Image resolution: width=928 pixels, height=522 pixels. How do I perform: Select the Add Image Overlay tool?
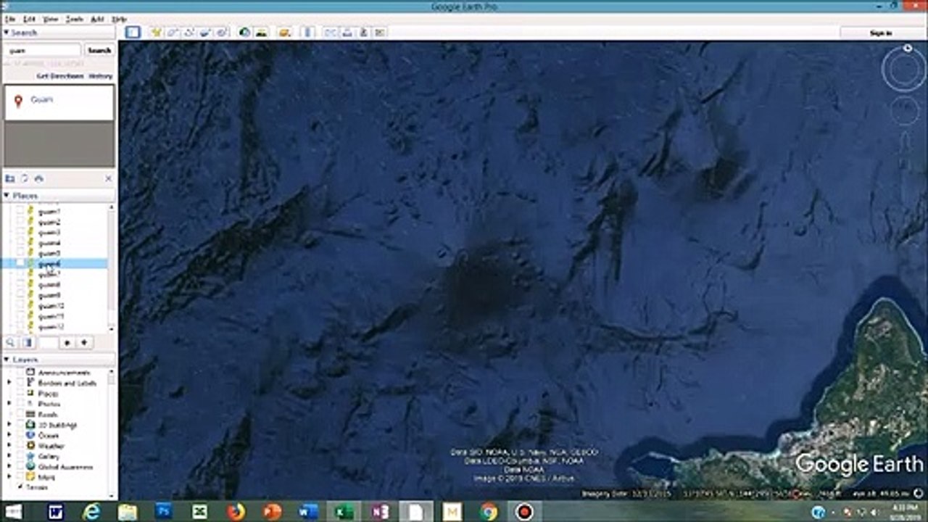click(206, 33)
